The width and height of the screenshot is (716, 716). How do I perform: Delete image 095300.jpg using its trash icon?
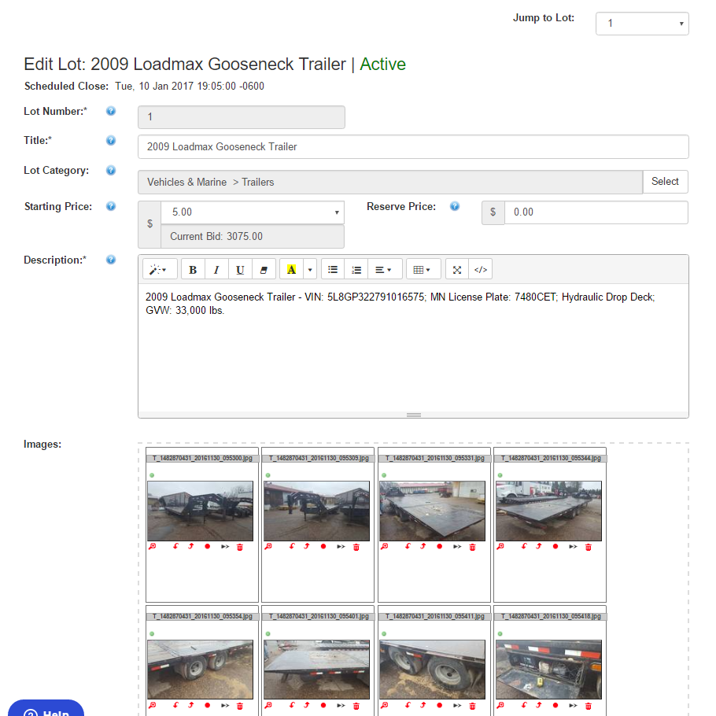240,547
